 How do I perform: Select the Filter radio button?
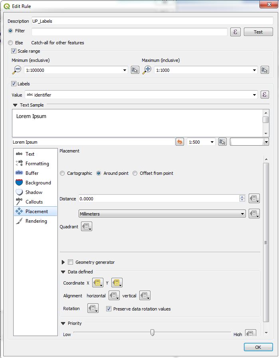coord(10,31)
